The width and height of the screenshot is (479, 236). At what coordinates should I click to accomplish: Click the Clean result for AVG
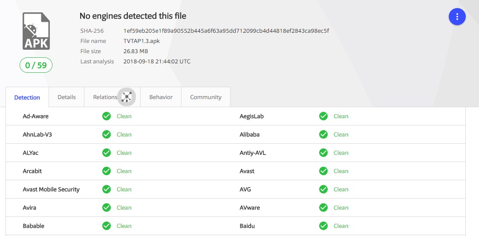[340, 189]
